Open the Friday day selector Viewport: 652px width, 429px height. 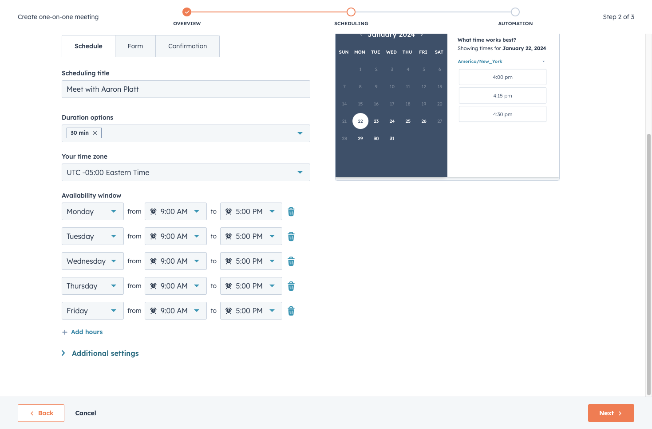93,311
